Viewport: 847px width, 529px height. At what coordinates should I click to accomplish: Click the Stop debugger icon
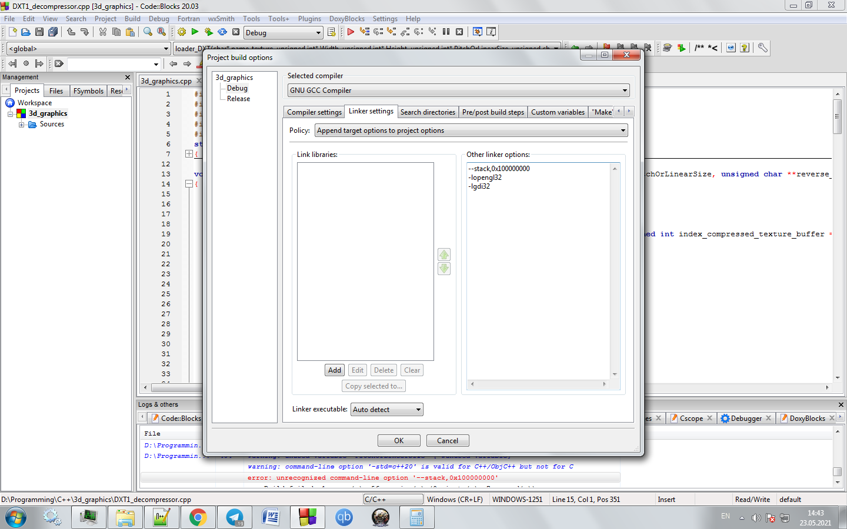tap(459, 32)
